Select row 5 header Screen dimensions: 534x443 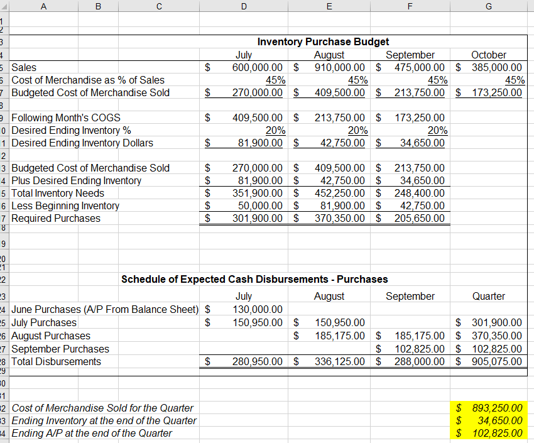tap(6, 67)
